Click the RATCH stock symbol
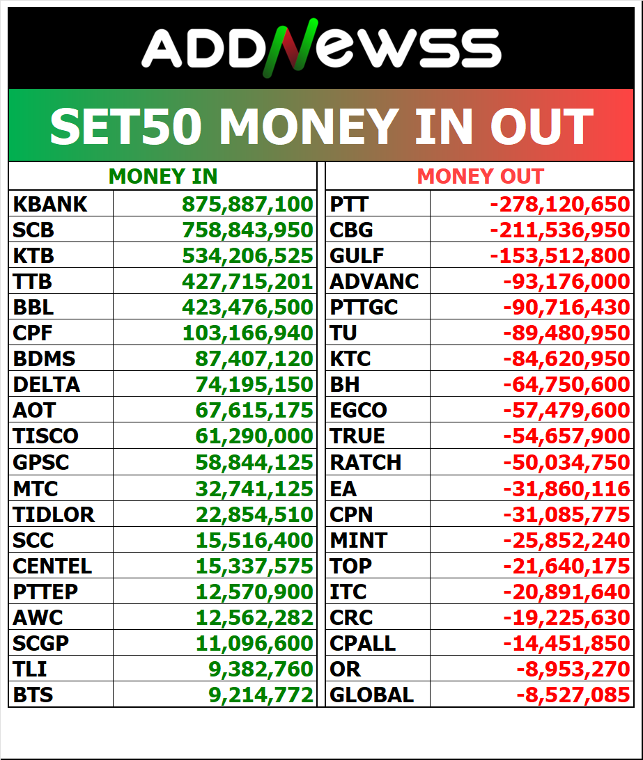This screenshot has width=643, height=760. pos(366,462)
